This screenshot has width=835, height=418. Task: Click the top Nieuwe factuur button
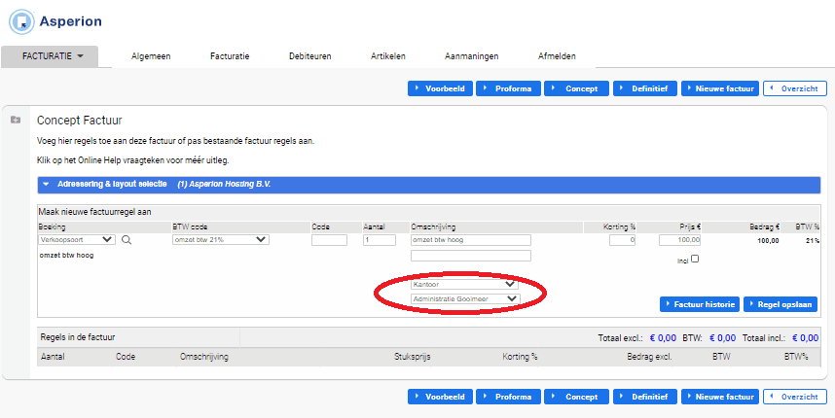720,88
